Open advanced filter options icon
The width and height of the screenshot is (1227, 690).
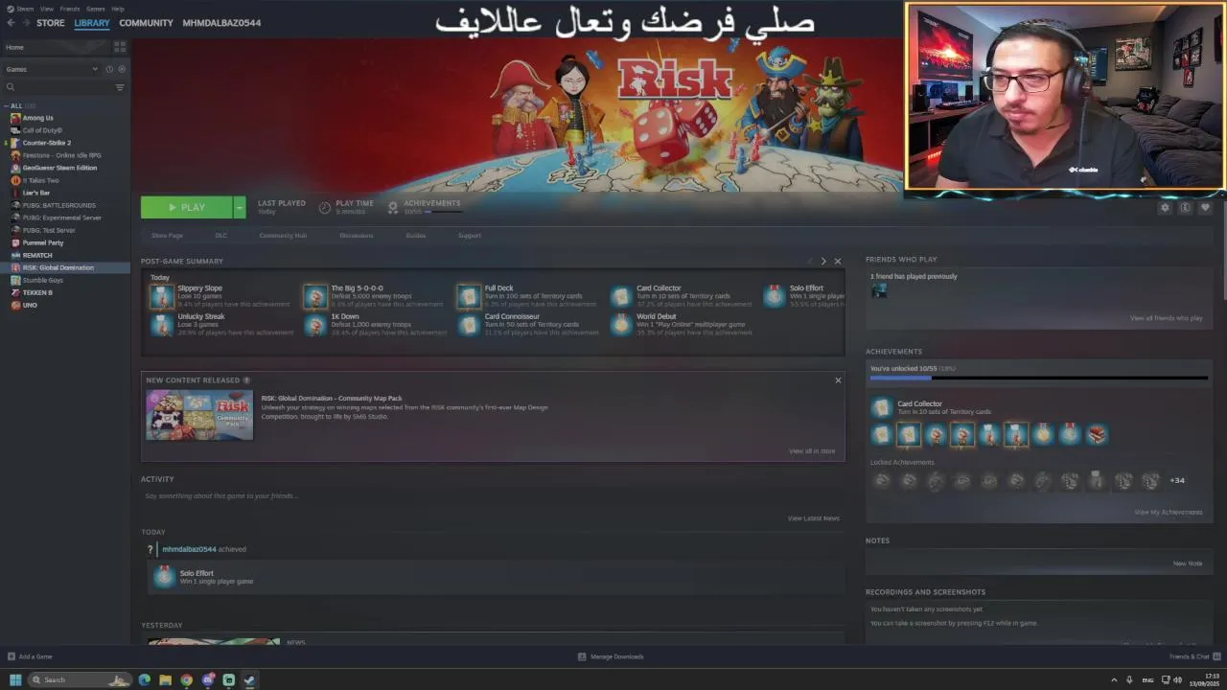click(120, 87)
